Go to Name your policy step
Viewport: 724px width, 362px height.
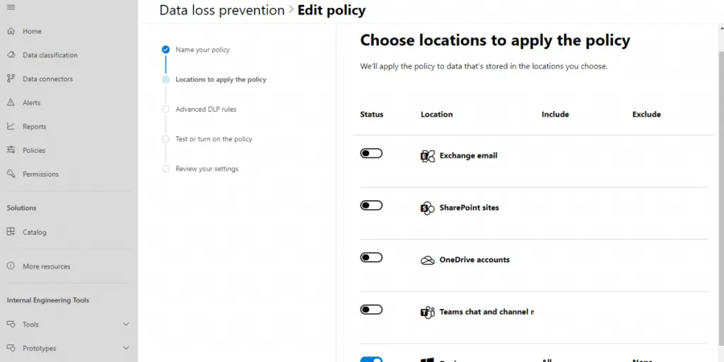click(x=202, y=49)
